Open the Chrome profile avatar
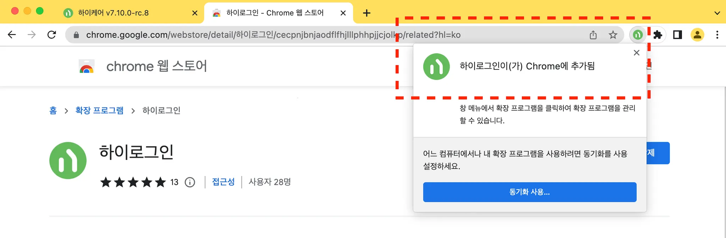 [x=697, y=35]
